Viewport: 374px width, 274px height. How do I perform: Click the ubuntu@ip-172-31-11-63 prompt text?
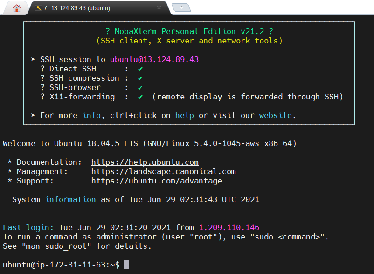[54, 265]
